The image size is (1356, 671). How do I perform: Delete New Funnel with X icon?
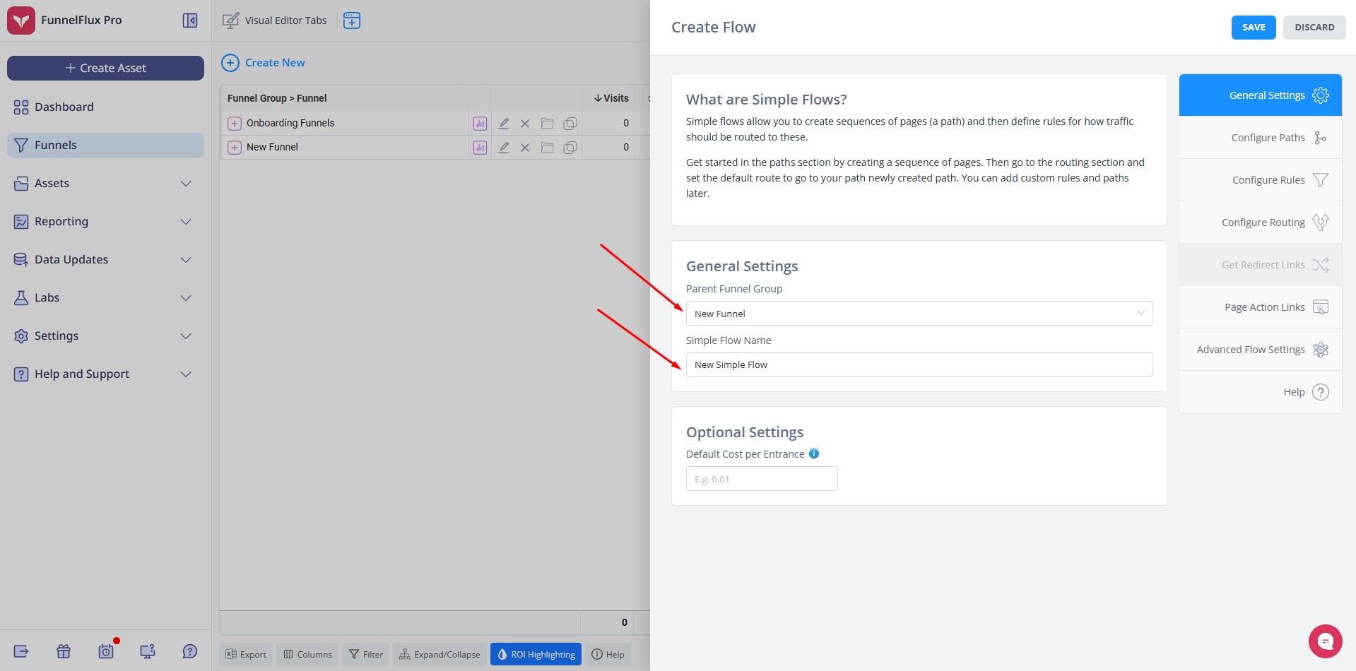pyautogui.click(x=525, y=148)
